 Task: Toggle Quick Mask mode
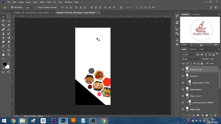(3, 72)
